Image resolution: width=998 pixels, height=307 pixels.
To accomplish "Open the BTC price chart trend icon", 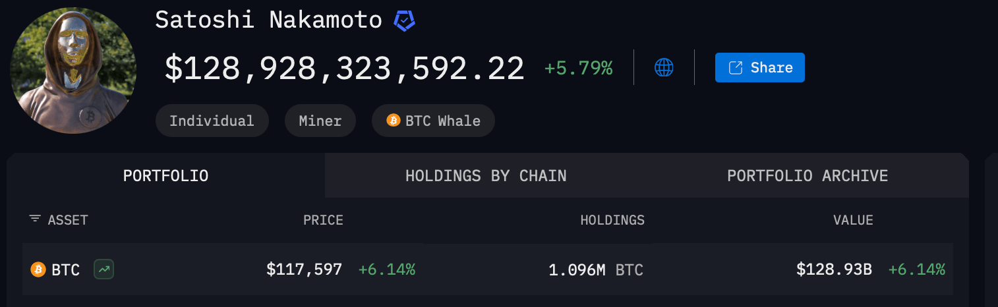I will [x=103, y=269].
